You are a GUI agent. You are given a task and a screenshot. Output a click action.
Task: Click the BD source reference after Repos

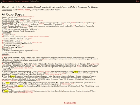tap(15, 34)
